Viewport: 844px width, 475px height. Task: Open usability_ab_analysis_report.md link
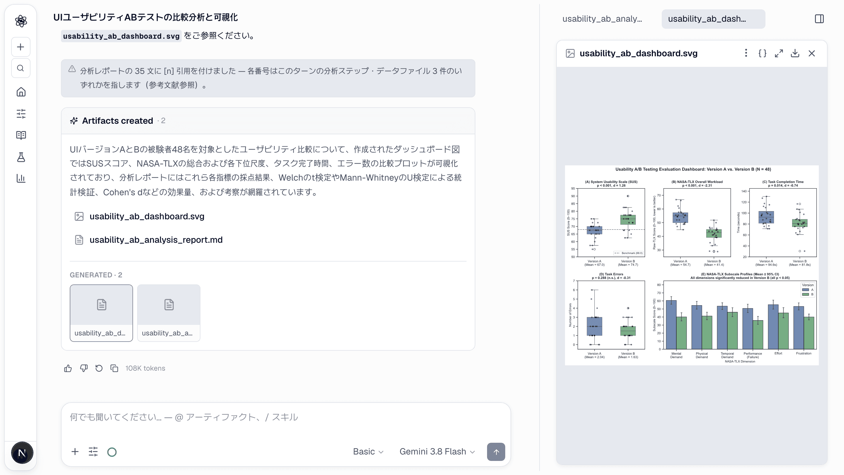click(156, 240)
